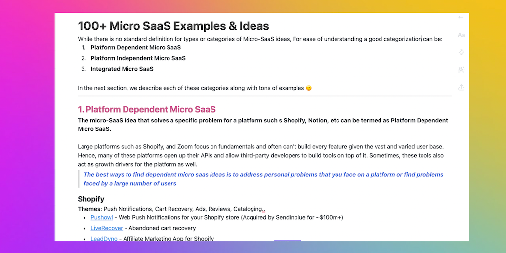Click the horizontal divider line
506x253 pixels.
click(x=264, y=96)
